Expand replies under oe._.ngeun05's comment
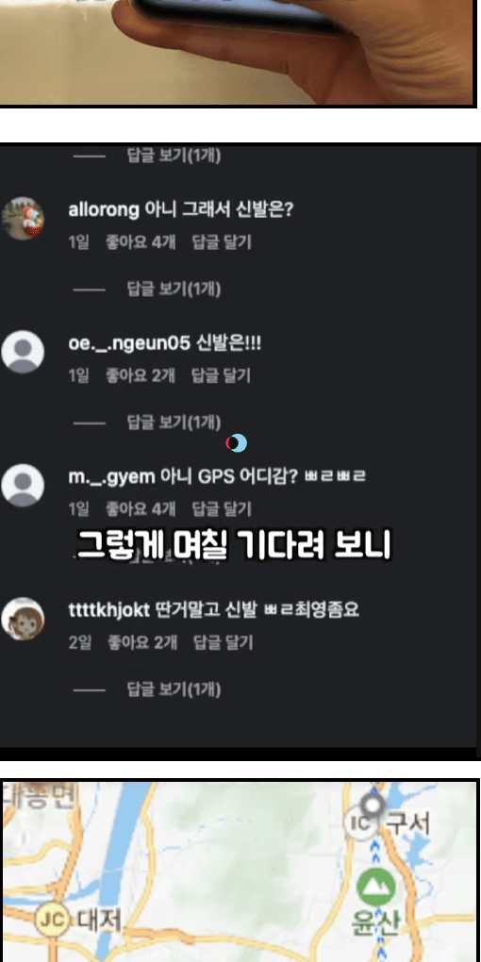Screen dimensions: 481x962 (174, 422)
